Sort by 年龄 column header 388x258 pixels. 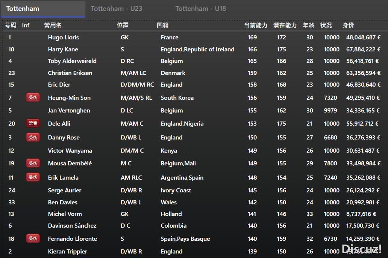[308, 25]
